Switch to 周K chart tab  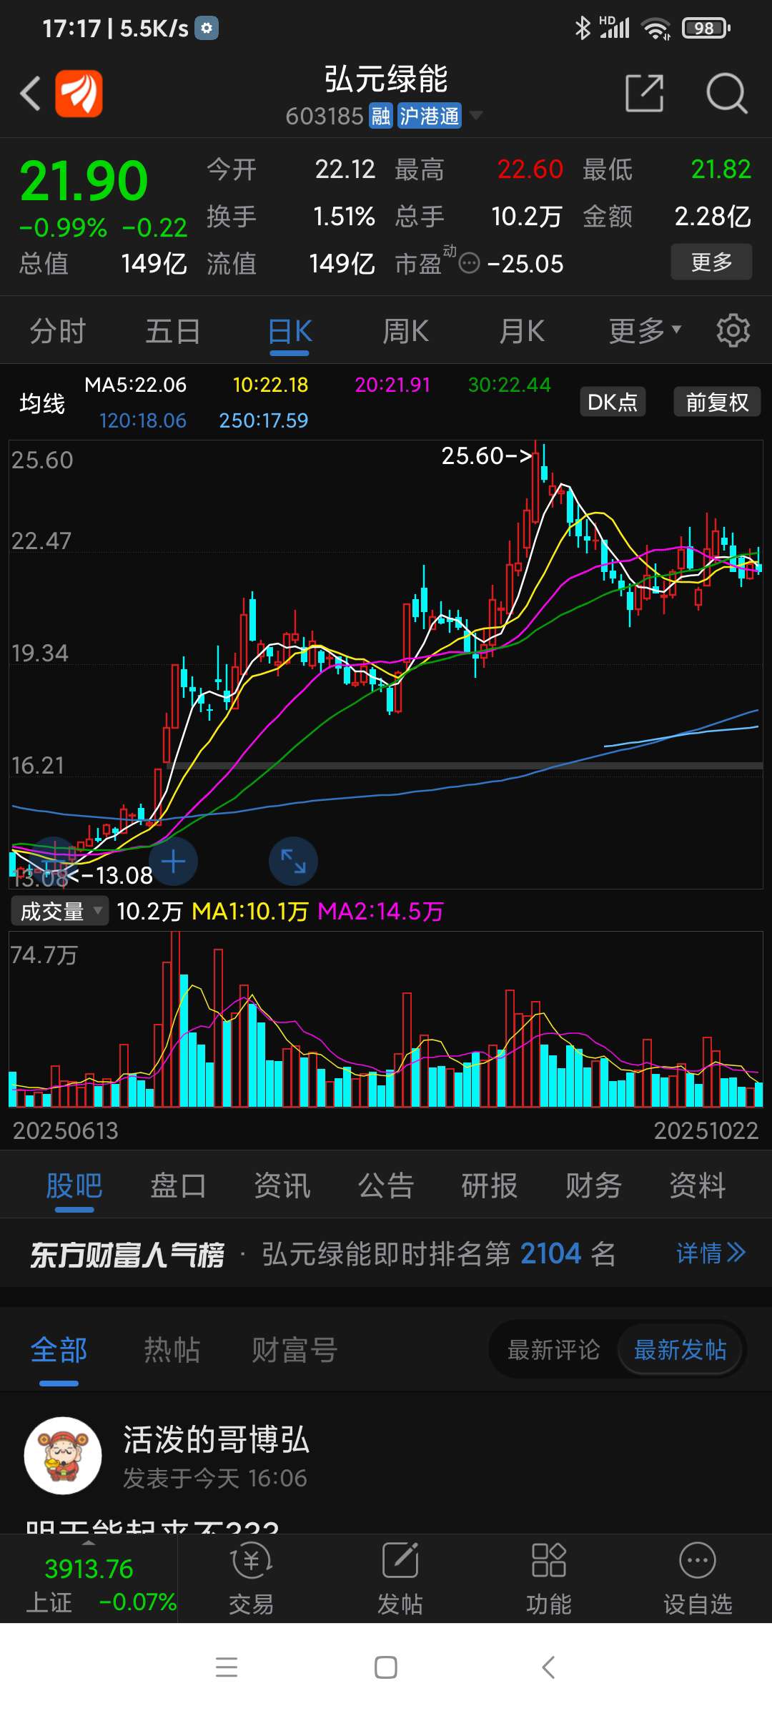(405, 331)
